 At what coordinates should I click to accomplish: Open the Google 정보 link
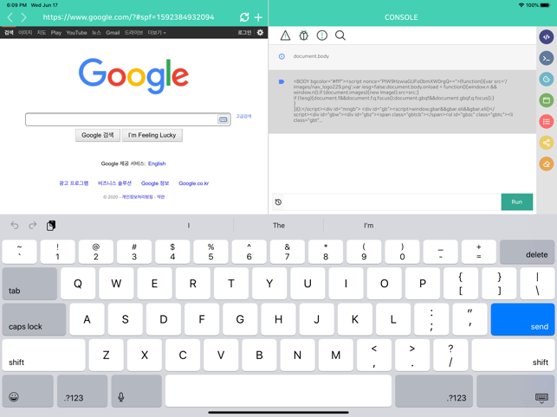(155, 183)
